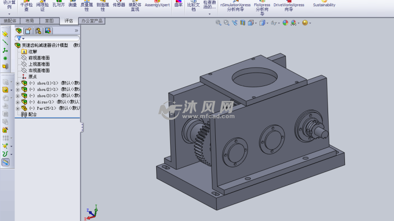The image size is (394, 221).
Task: Click the Zoom to Fit icon
Action: [219, 23]
